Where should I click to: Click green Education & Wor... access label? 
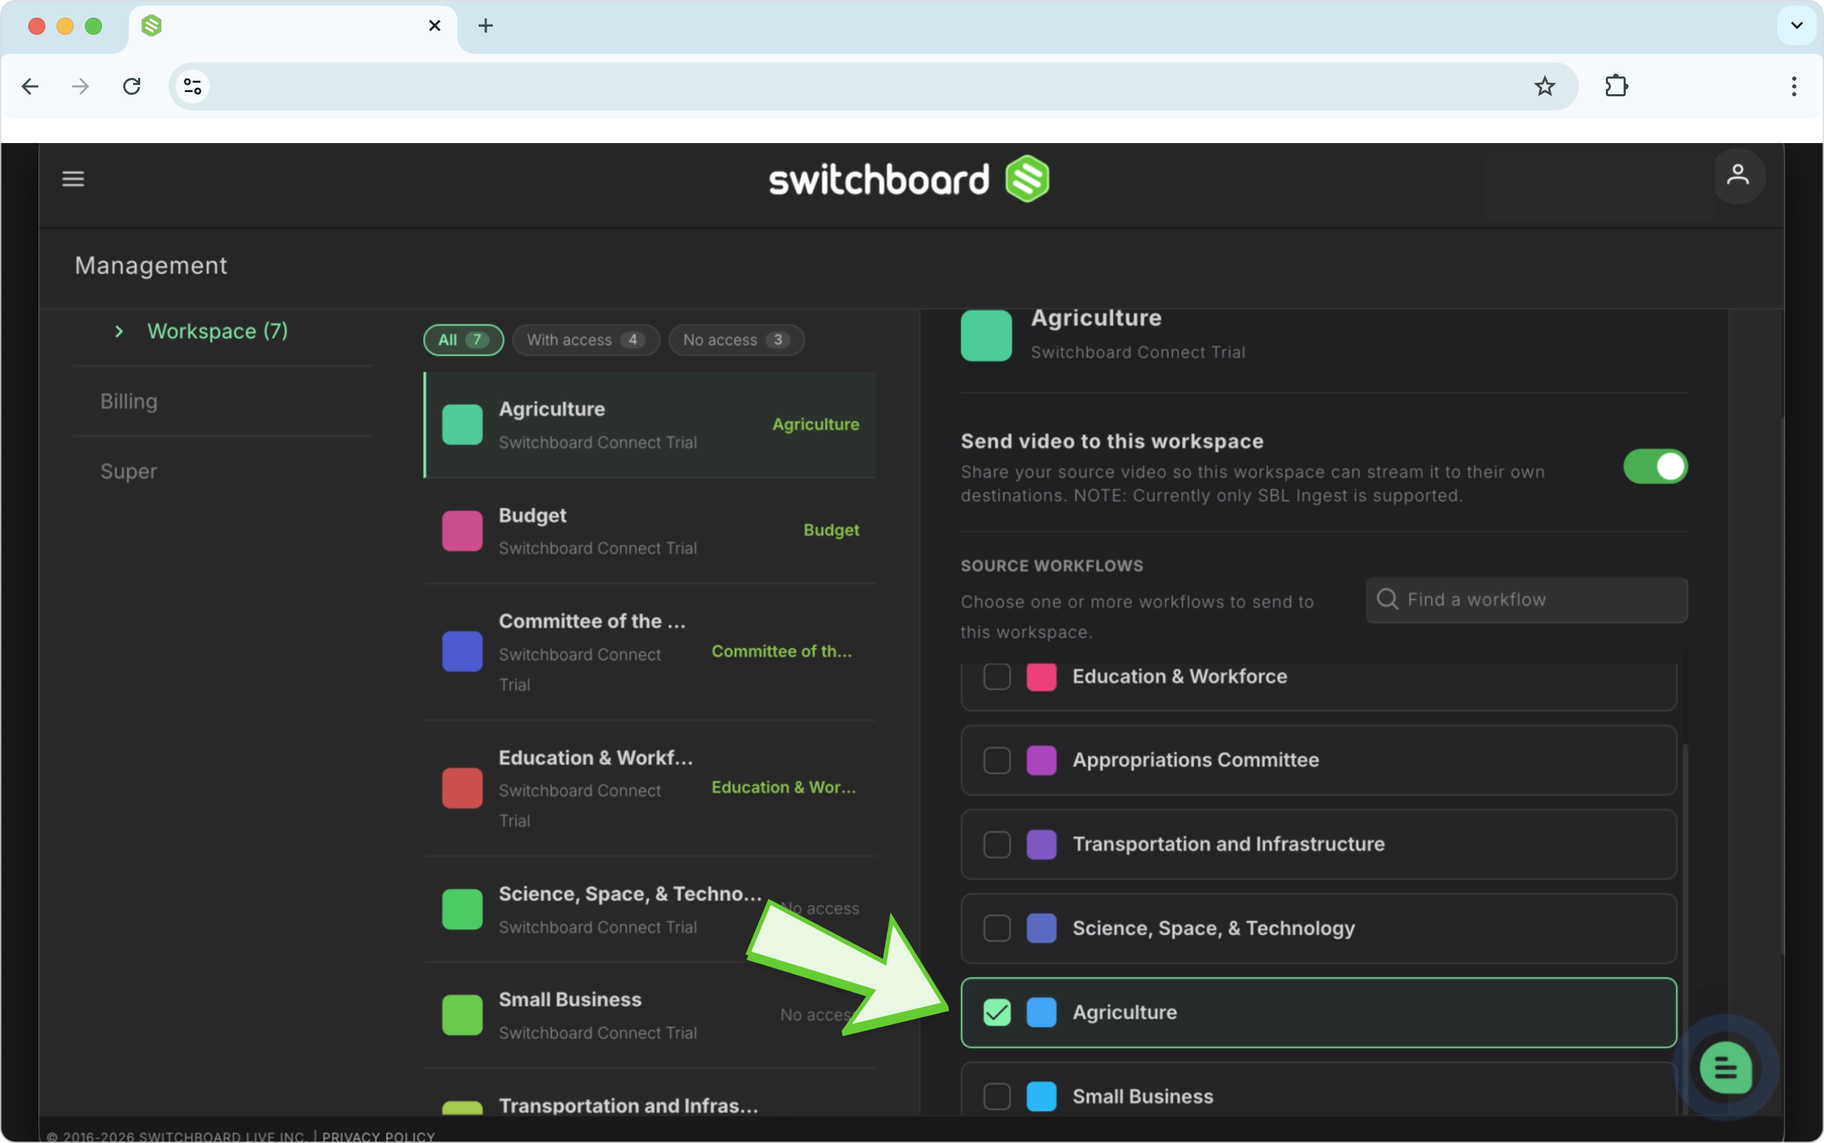coord(784,787)
